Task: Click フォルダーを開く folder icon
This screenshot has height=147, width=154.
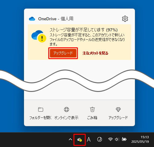Action: (41, 109)
